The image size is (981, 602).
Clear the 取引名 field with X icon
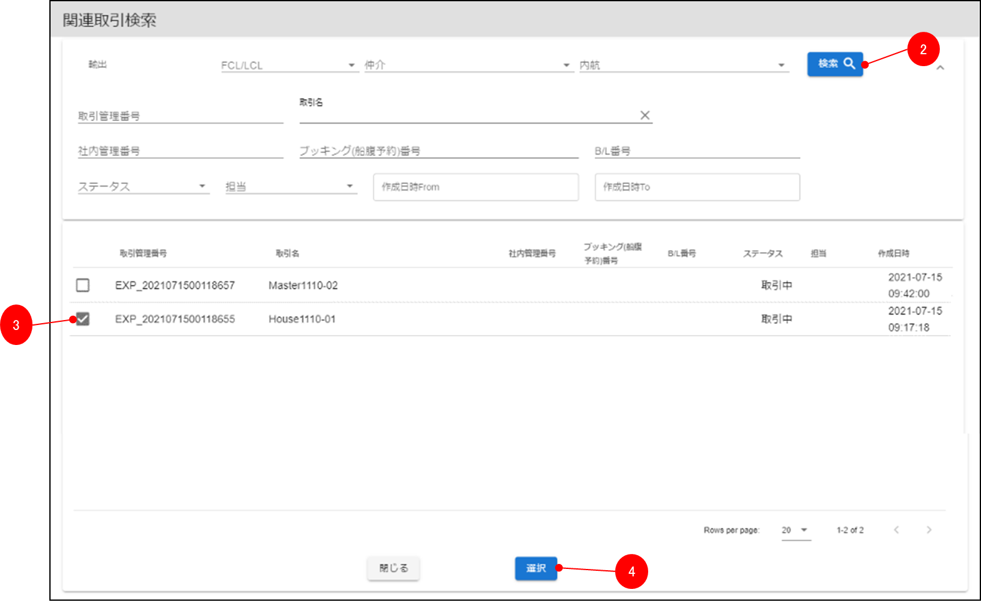tap(644, 115)
